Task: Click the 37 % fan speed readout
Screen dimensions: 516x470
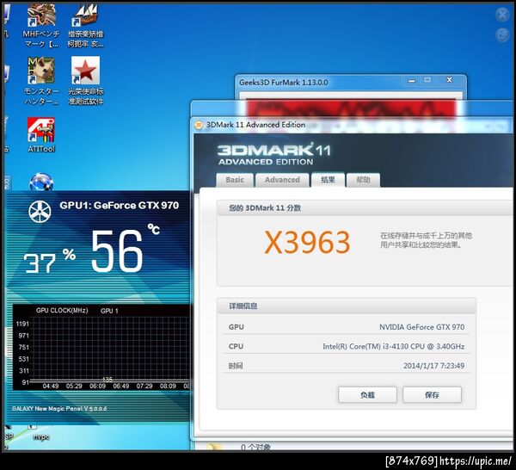Action: [x=50, y=261]
